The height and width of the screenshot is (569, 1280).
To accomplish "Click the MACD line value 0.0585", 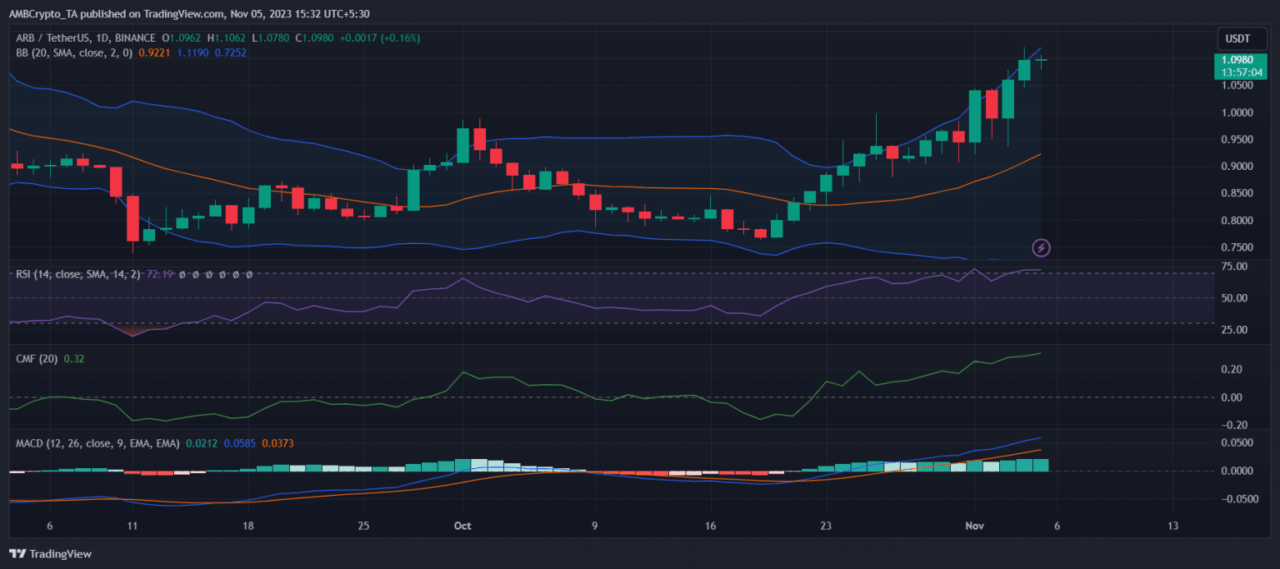I will click(238, 443).
